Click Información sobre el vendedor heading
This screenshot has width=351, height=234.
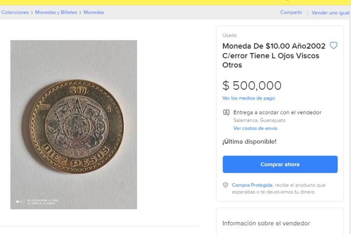coord(266,223)
